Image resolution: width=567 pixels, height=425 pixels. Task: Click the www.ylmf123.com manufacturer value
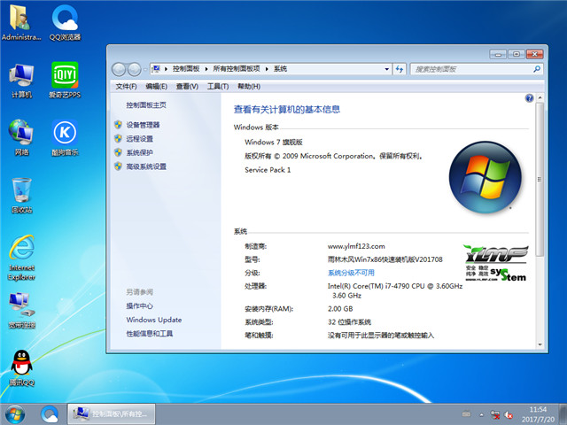356,246
